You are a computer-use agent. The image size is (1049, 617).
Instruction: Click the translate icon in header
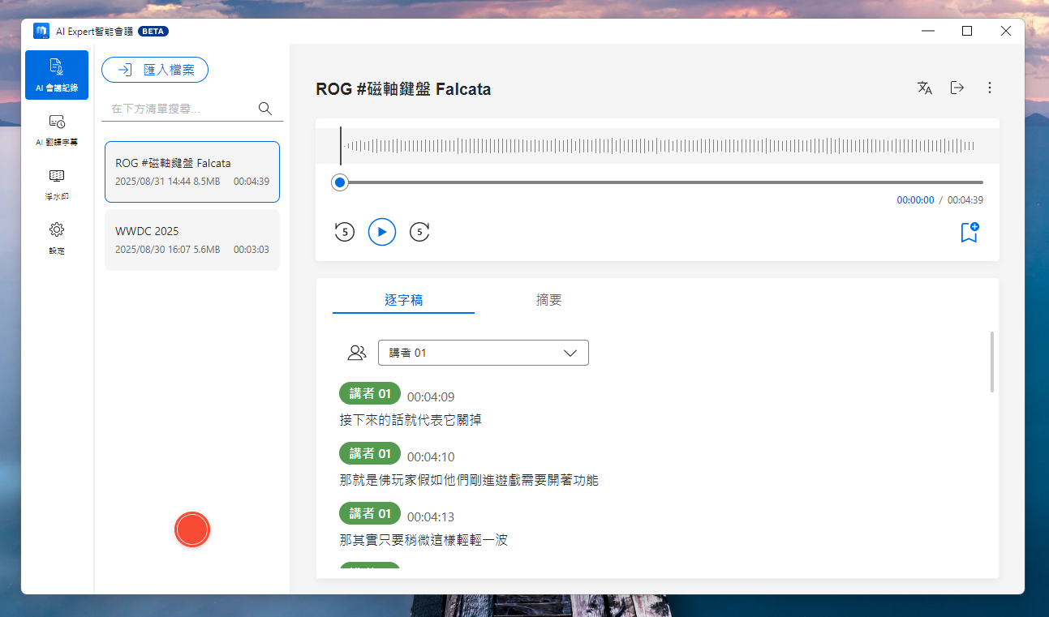click(x=924, y=88)
